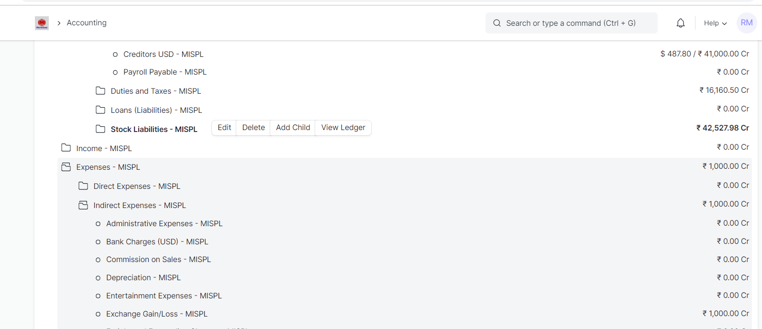Expand the Income - MISPL folder icon

(x=66, y=148)
